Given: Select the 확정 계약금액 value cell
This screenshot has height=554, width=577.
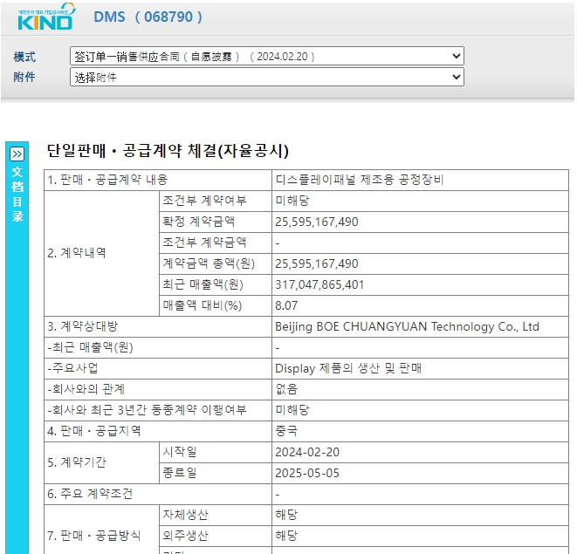Looking at the screenshot, I should pyautogui.click(x=316, y=222).
